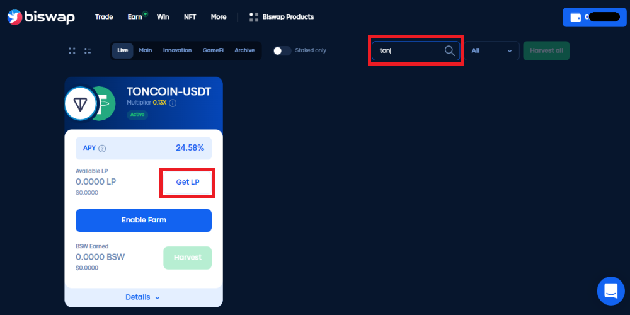This screenshot has width=630, height=315.
Task: Open Biswap Products menu
Action: pyautogui.click(x=288, y=17)
